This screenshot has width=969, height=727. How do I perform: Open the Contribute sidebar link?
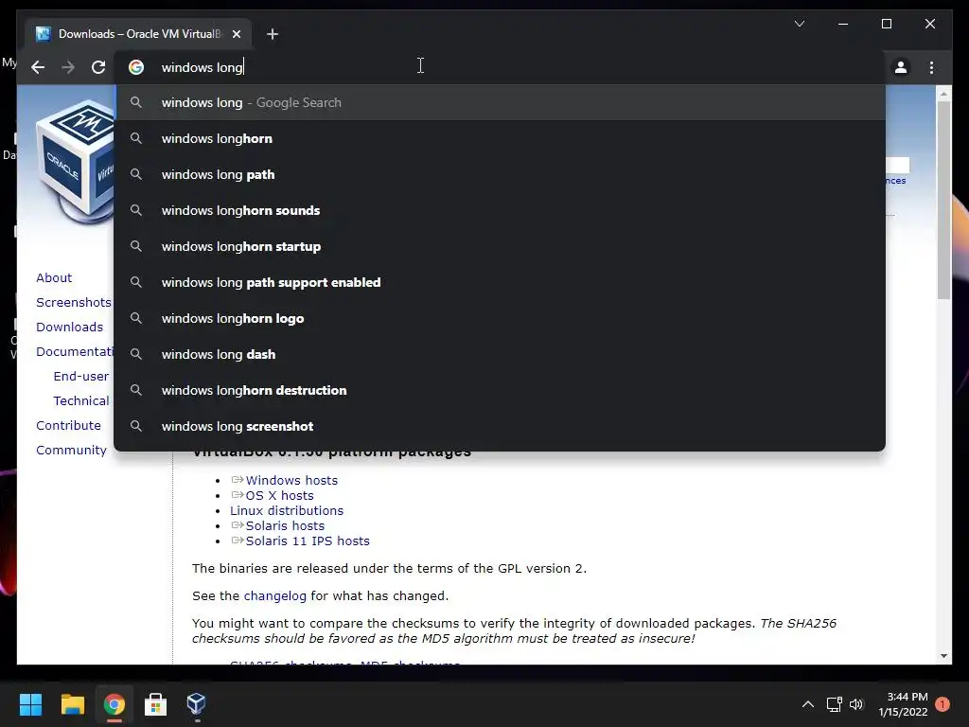point(68,425)
